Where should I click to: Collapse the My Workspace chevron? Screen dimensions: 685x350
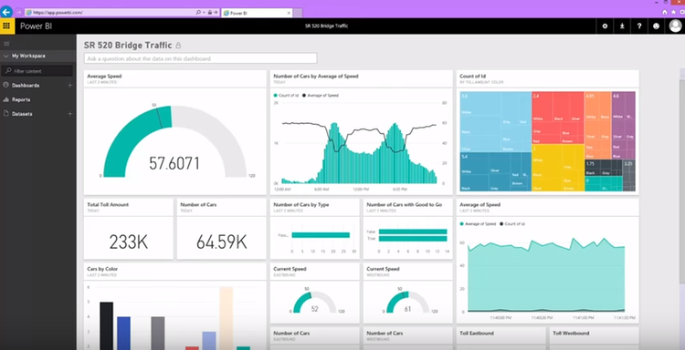coord(5,56)
